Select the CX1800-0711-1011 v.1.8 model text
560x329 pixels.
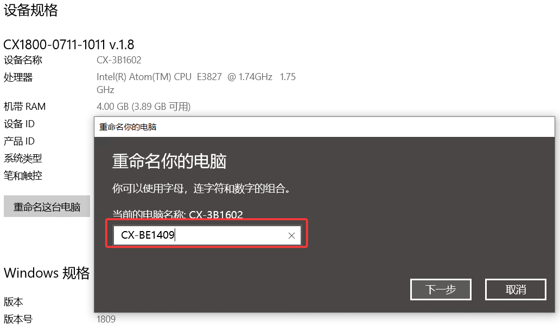68,45
